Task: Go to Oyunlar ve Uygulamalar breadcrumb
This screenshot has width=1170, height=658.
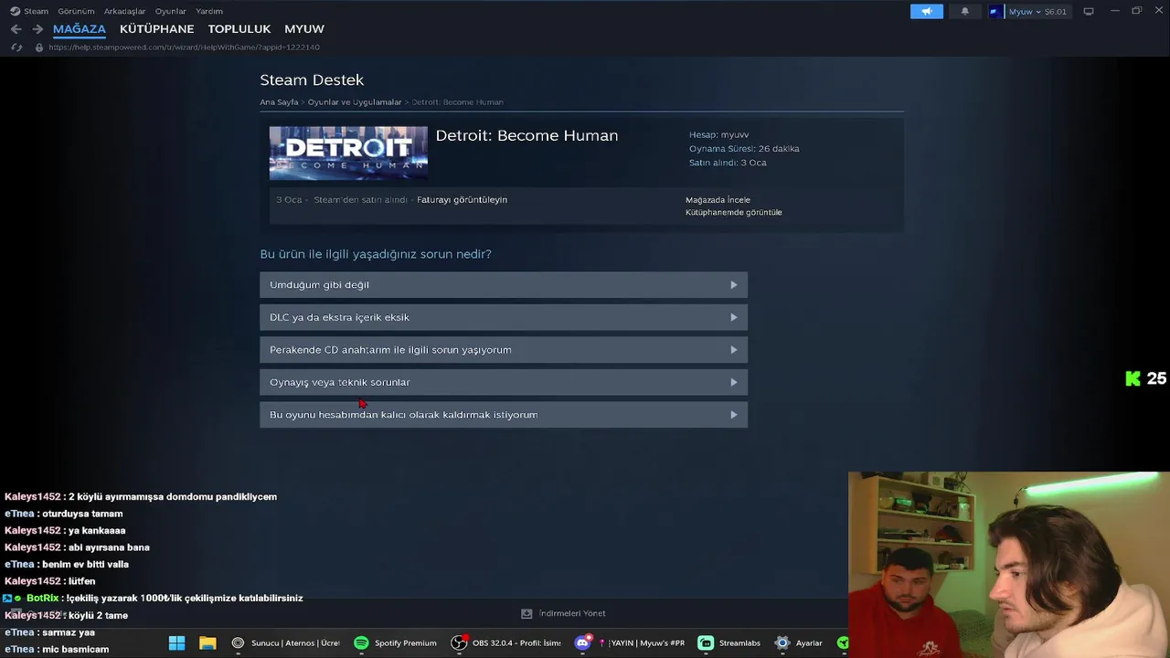Action: (355, 102)
